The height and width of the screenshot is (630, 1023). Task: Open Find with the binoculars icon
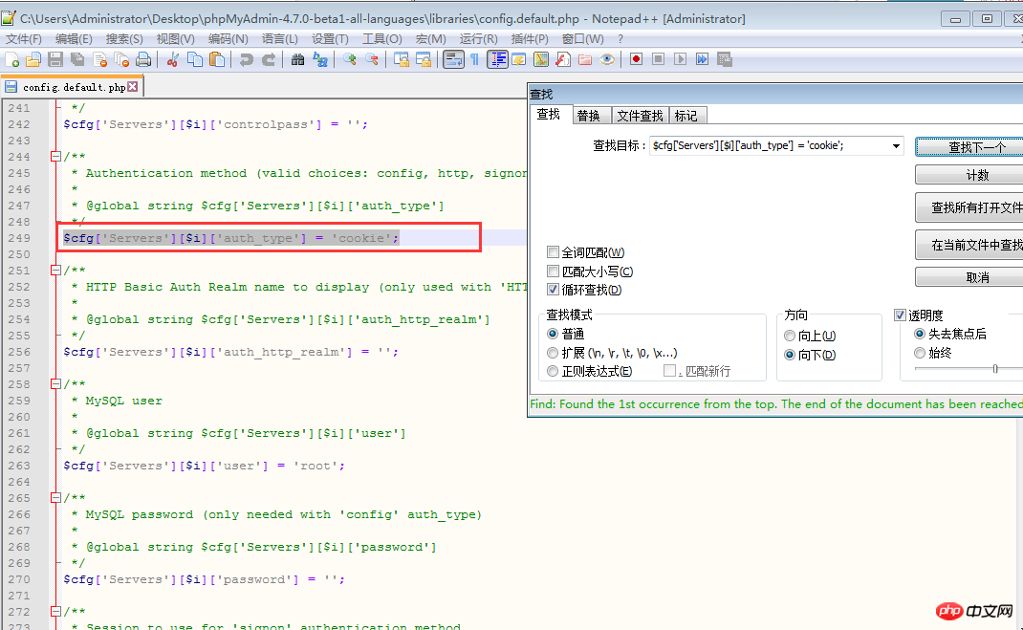297,60
